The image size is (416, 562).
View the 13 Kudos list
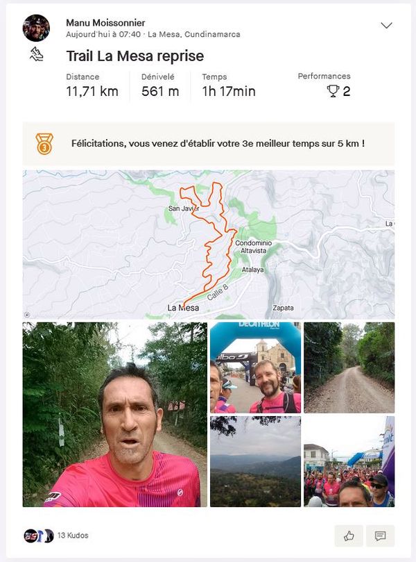pos(73,535)
